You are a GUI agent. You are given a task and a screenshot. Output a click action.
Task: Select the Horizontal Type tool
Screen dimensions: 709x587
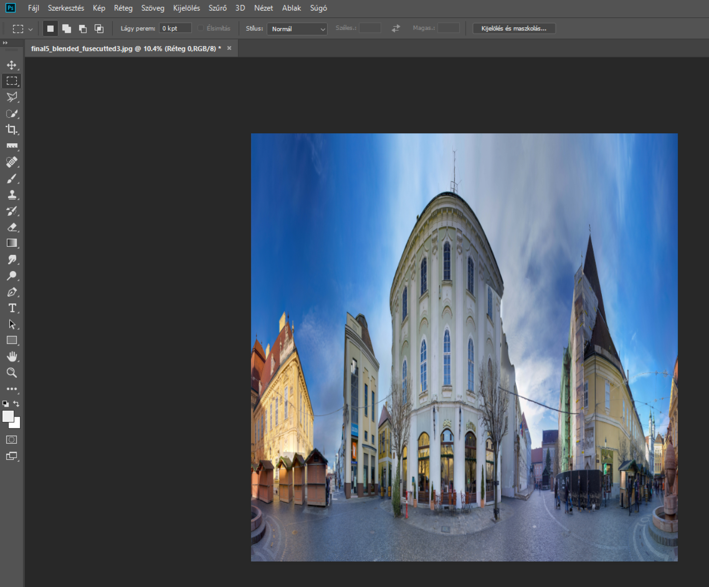(11, 308)
